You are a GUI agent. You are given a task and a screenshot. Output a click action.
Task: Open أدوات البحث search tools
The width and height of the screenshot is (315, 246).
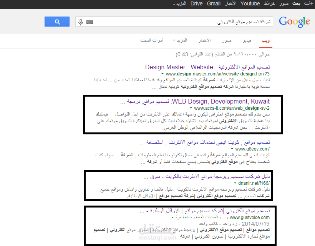pyautogui.click(x=151, y=40)
